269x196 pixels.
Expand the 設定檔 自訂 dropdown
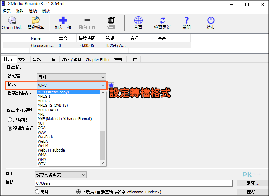tap(71, 77)
